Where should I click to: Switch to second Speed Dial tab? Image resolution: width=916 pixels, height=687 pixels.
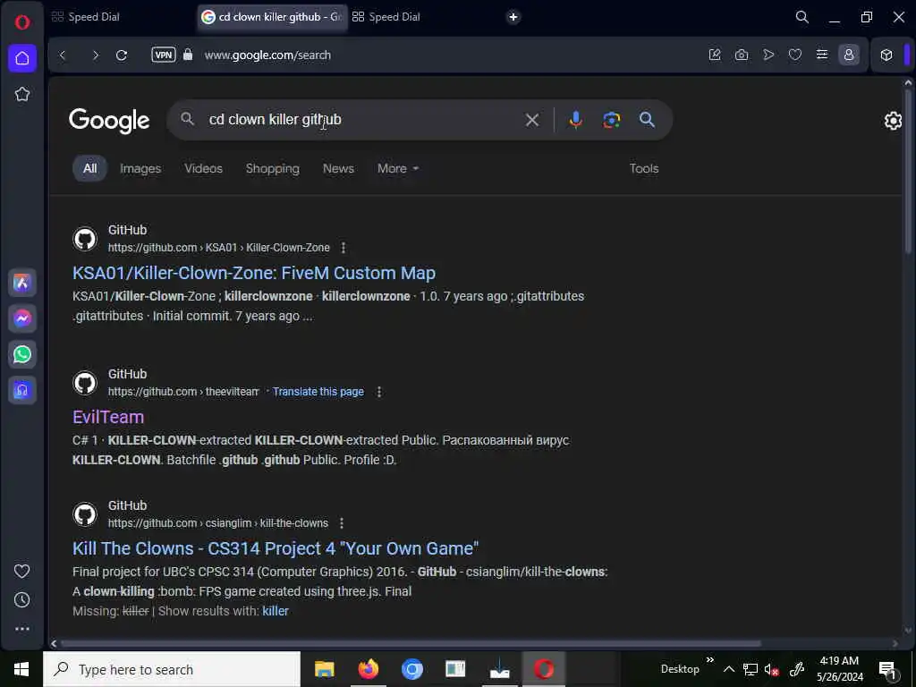click(386, 17)
